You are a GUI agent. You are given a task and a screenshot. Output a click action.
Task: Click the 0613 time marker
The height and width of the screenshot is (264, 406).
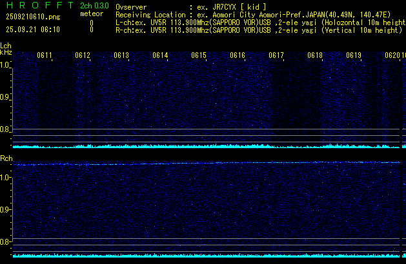(x=121, y=56)
